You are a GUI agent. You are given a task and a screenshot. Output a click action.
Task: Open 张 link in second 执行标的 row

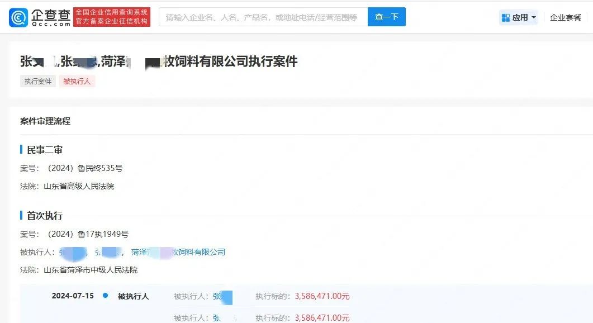[x=224, y=318]
